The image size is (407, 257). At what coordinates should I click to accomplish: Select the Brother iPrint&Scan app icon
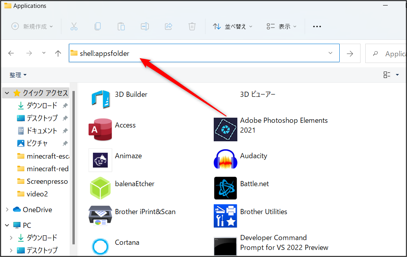point(100,215)
